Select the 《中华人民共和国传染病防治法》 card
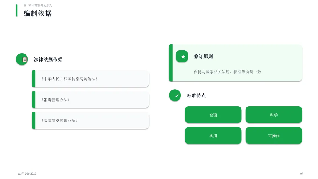The width and height of the screenshot is (318, 179). tap(90, 79)
